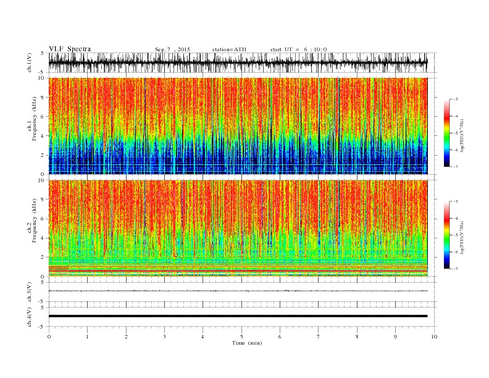Click the ch.1 log(PSD) color bar
Image resolution: width=489 pixels, height=378 pixels.
pyautogui.click(x=446, y=133)
